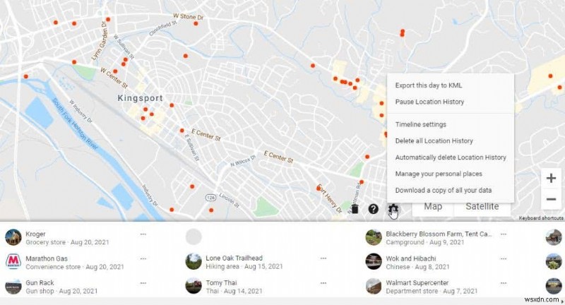Viewport: 565px width, 305px height.
Task: Click the Kingsport city label
Action: 140,98
